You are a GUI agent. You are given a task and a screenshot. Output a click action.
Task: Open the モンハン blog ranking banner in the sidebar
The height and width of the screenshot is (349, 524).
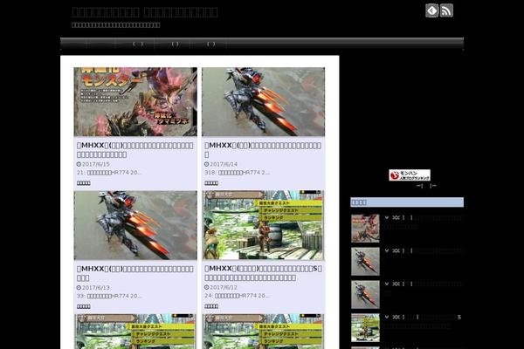tap(410, 175)
